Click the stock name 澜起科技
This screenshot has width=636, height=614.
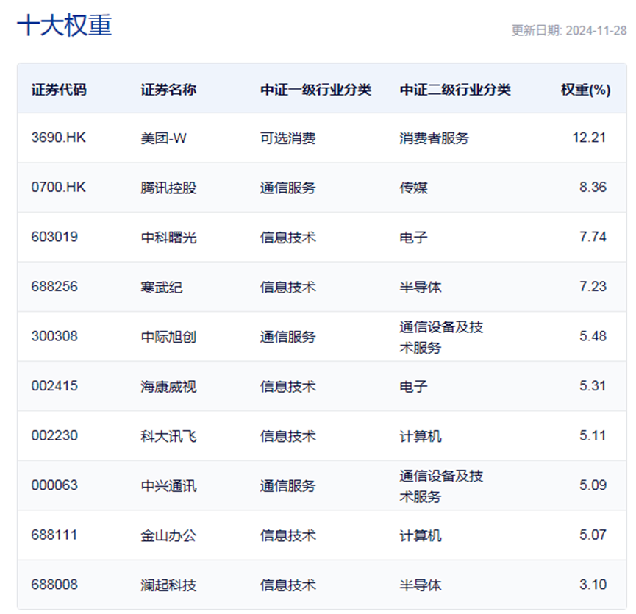(168, 585)
